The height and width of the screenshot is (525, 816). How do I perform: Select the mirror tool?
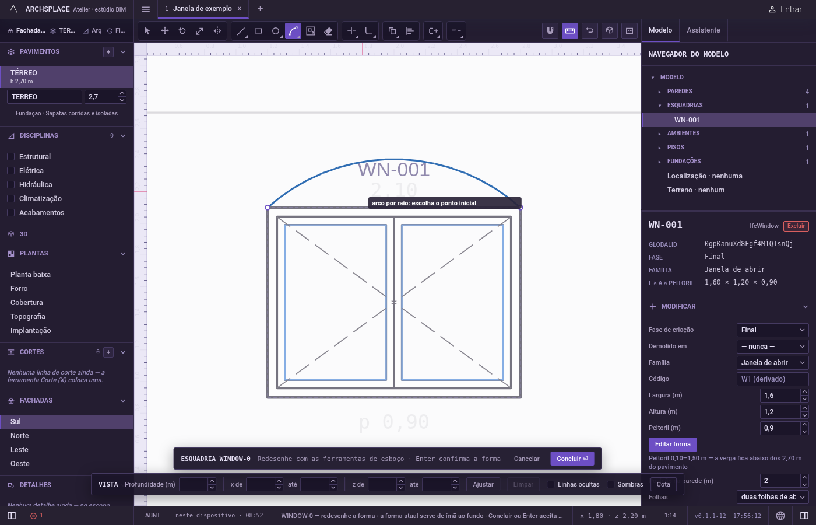217,31
